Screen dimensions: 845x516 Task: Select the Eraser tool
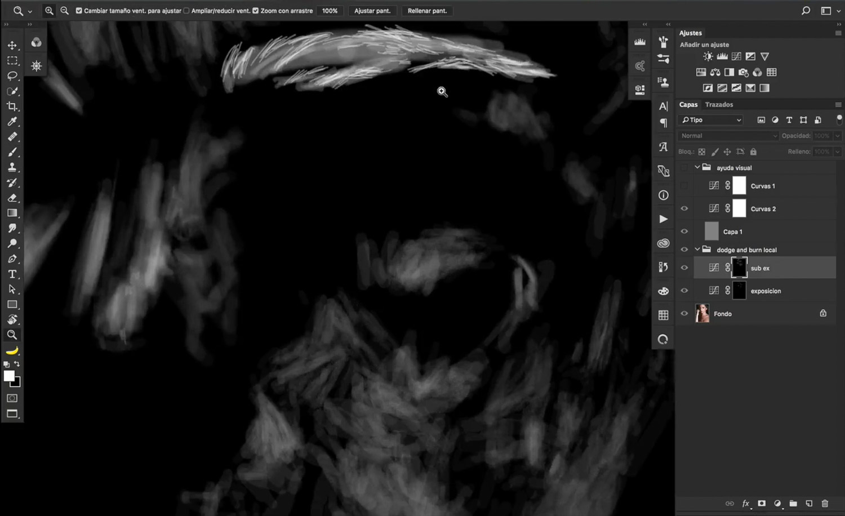coord(12,198)
